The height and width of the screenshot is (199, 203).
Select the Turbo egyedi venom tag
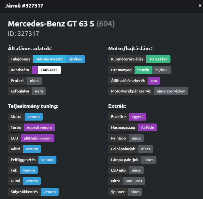point(39,127)
